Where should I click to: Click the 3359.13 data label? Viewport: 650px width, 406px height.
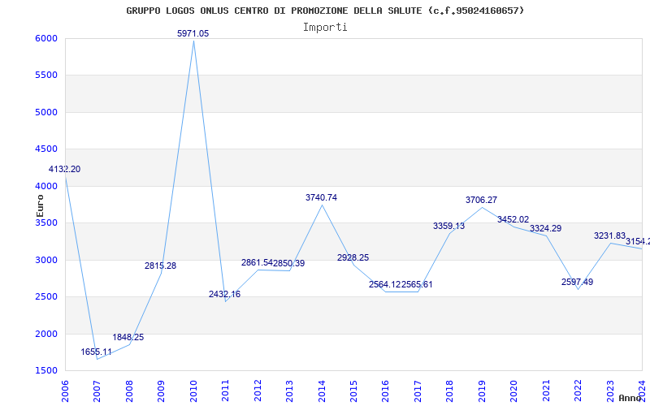449,227
